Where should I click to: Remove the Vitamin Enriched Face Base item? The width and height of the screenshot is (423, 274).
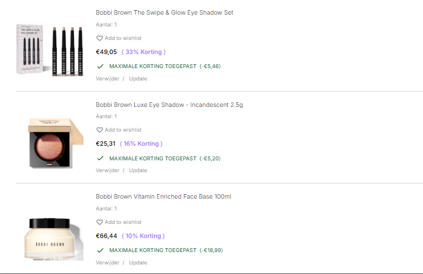(x=107, y=263)
